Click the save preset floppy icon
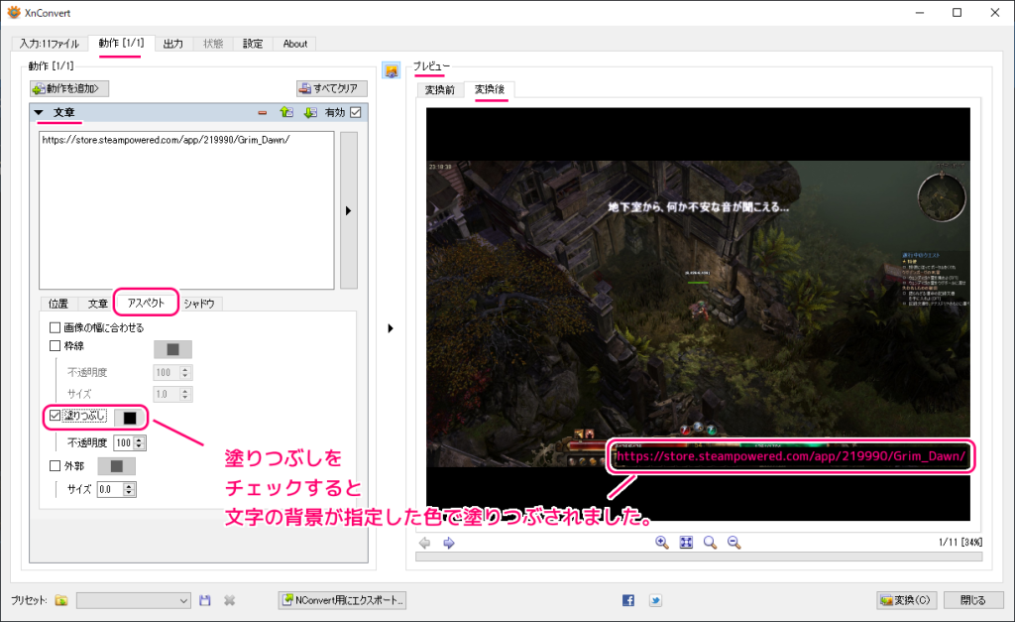 pyautogui.click(x=205, y=600)
